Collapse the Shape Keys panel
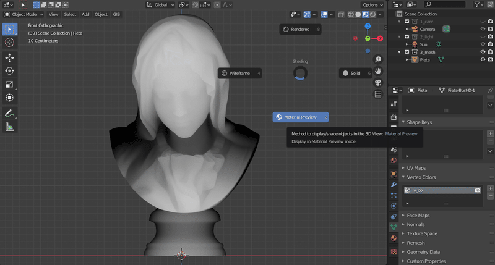Screen dimensions: 495x265 (420, 122)
